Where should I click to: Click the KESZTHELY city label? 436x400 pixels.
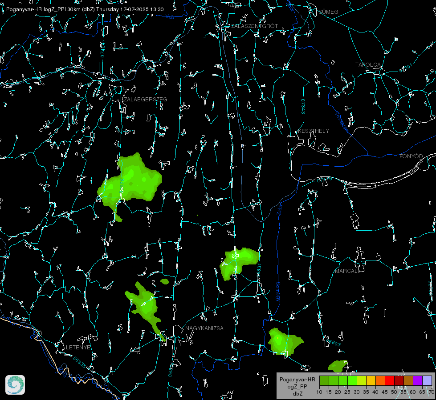pos(314,131)
